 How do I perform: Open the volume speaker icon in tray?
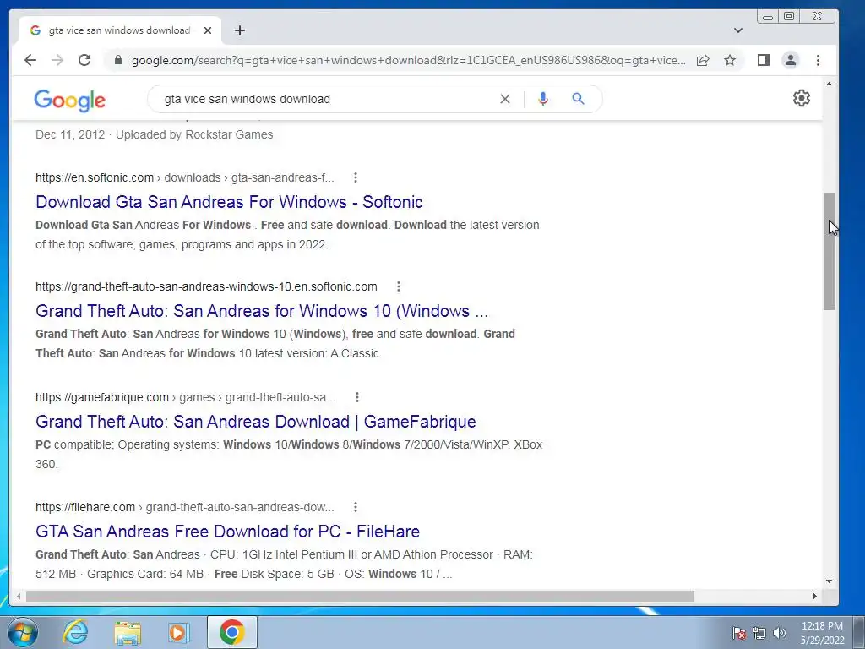(780, 633)
